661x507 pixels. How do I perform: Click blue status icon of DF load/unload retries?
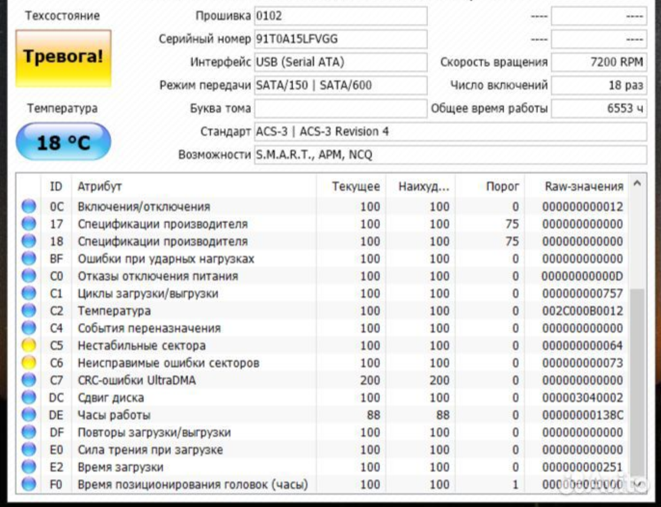coord(29,432)
